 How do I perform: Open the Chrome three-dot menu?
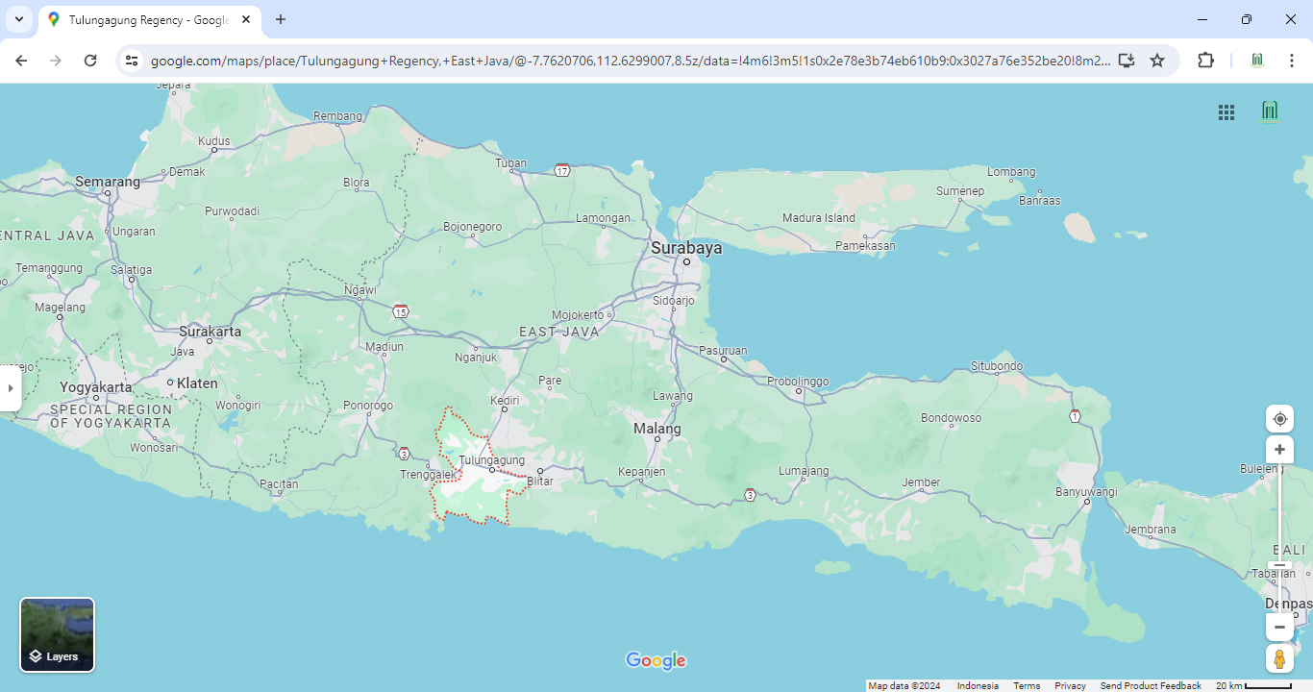tap(1292, 61)
